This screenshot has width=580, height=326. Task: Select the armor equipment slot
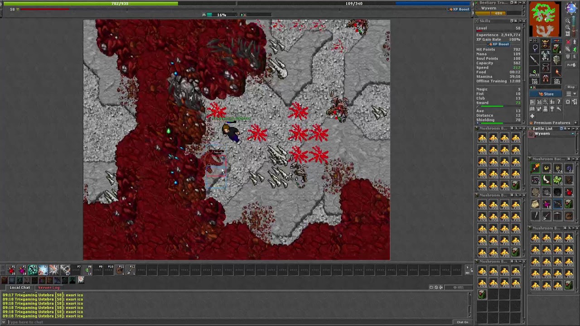click(545, 55)
